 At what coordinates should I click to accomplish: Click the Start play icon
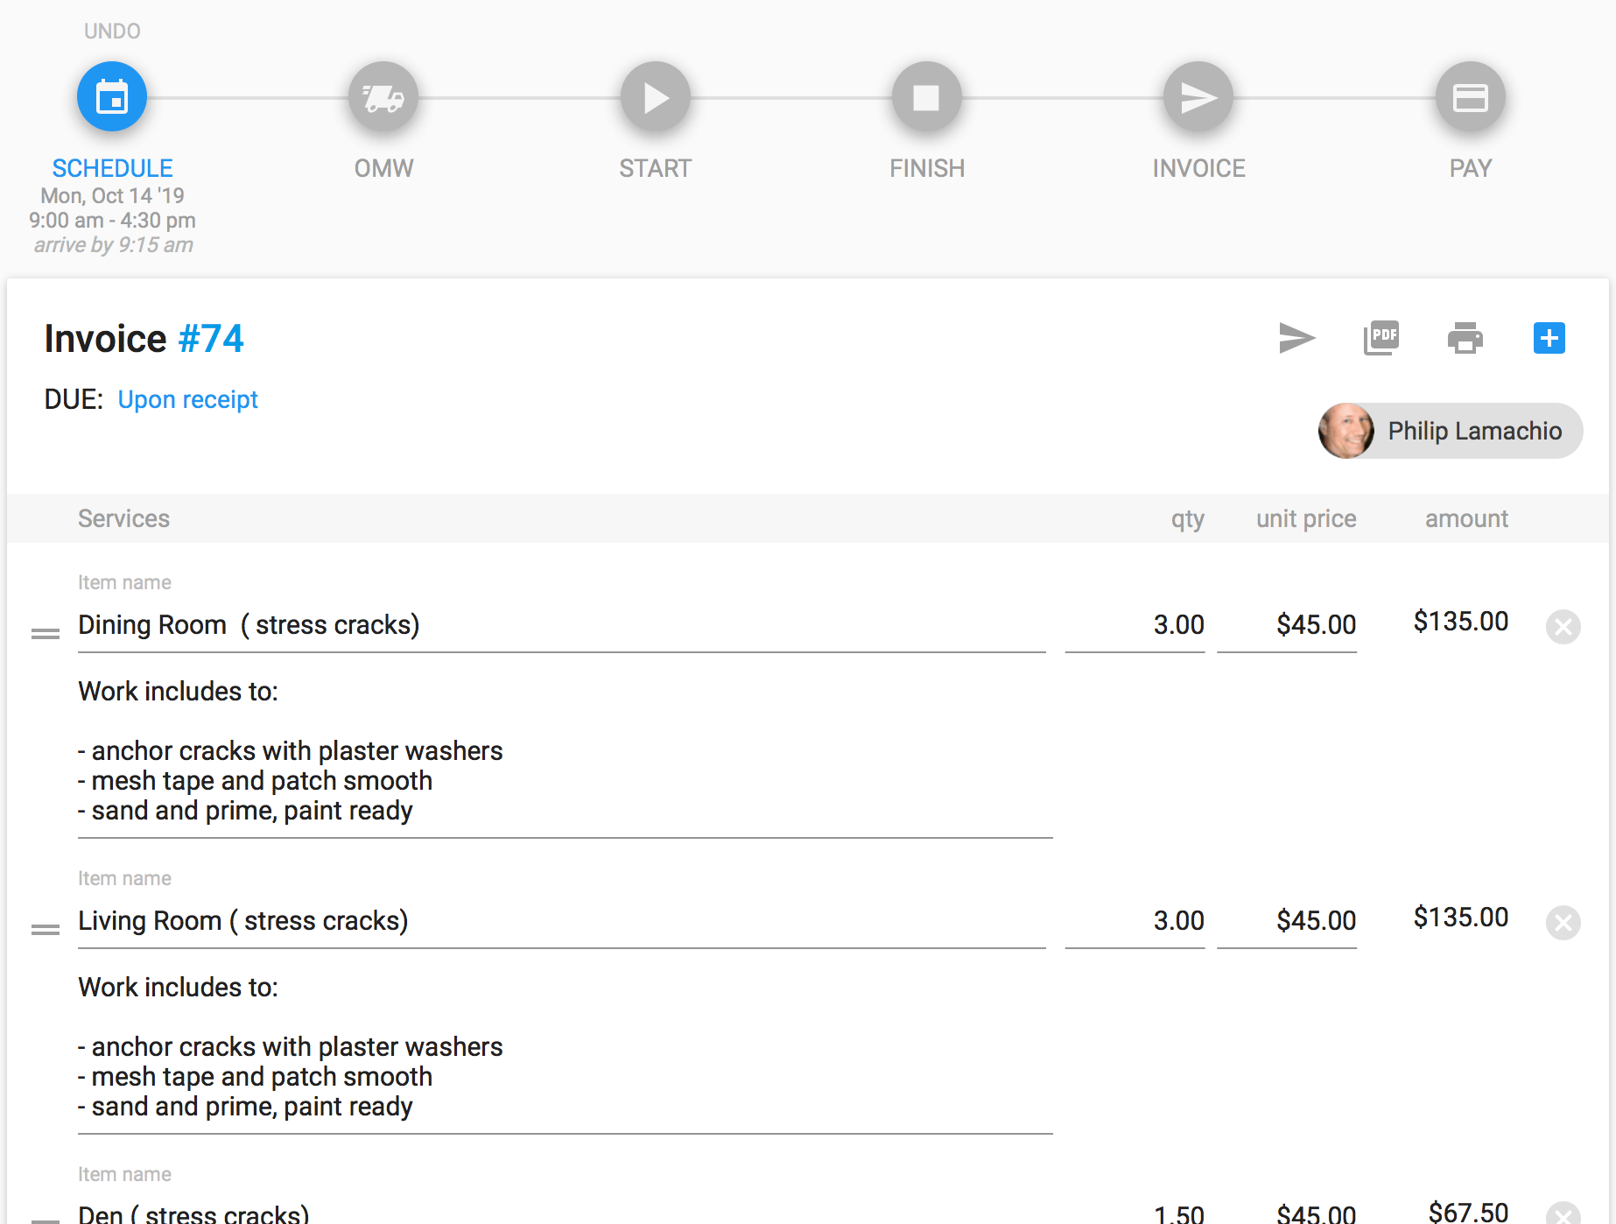point(656,96)
